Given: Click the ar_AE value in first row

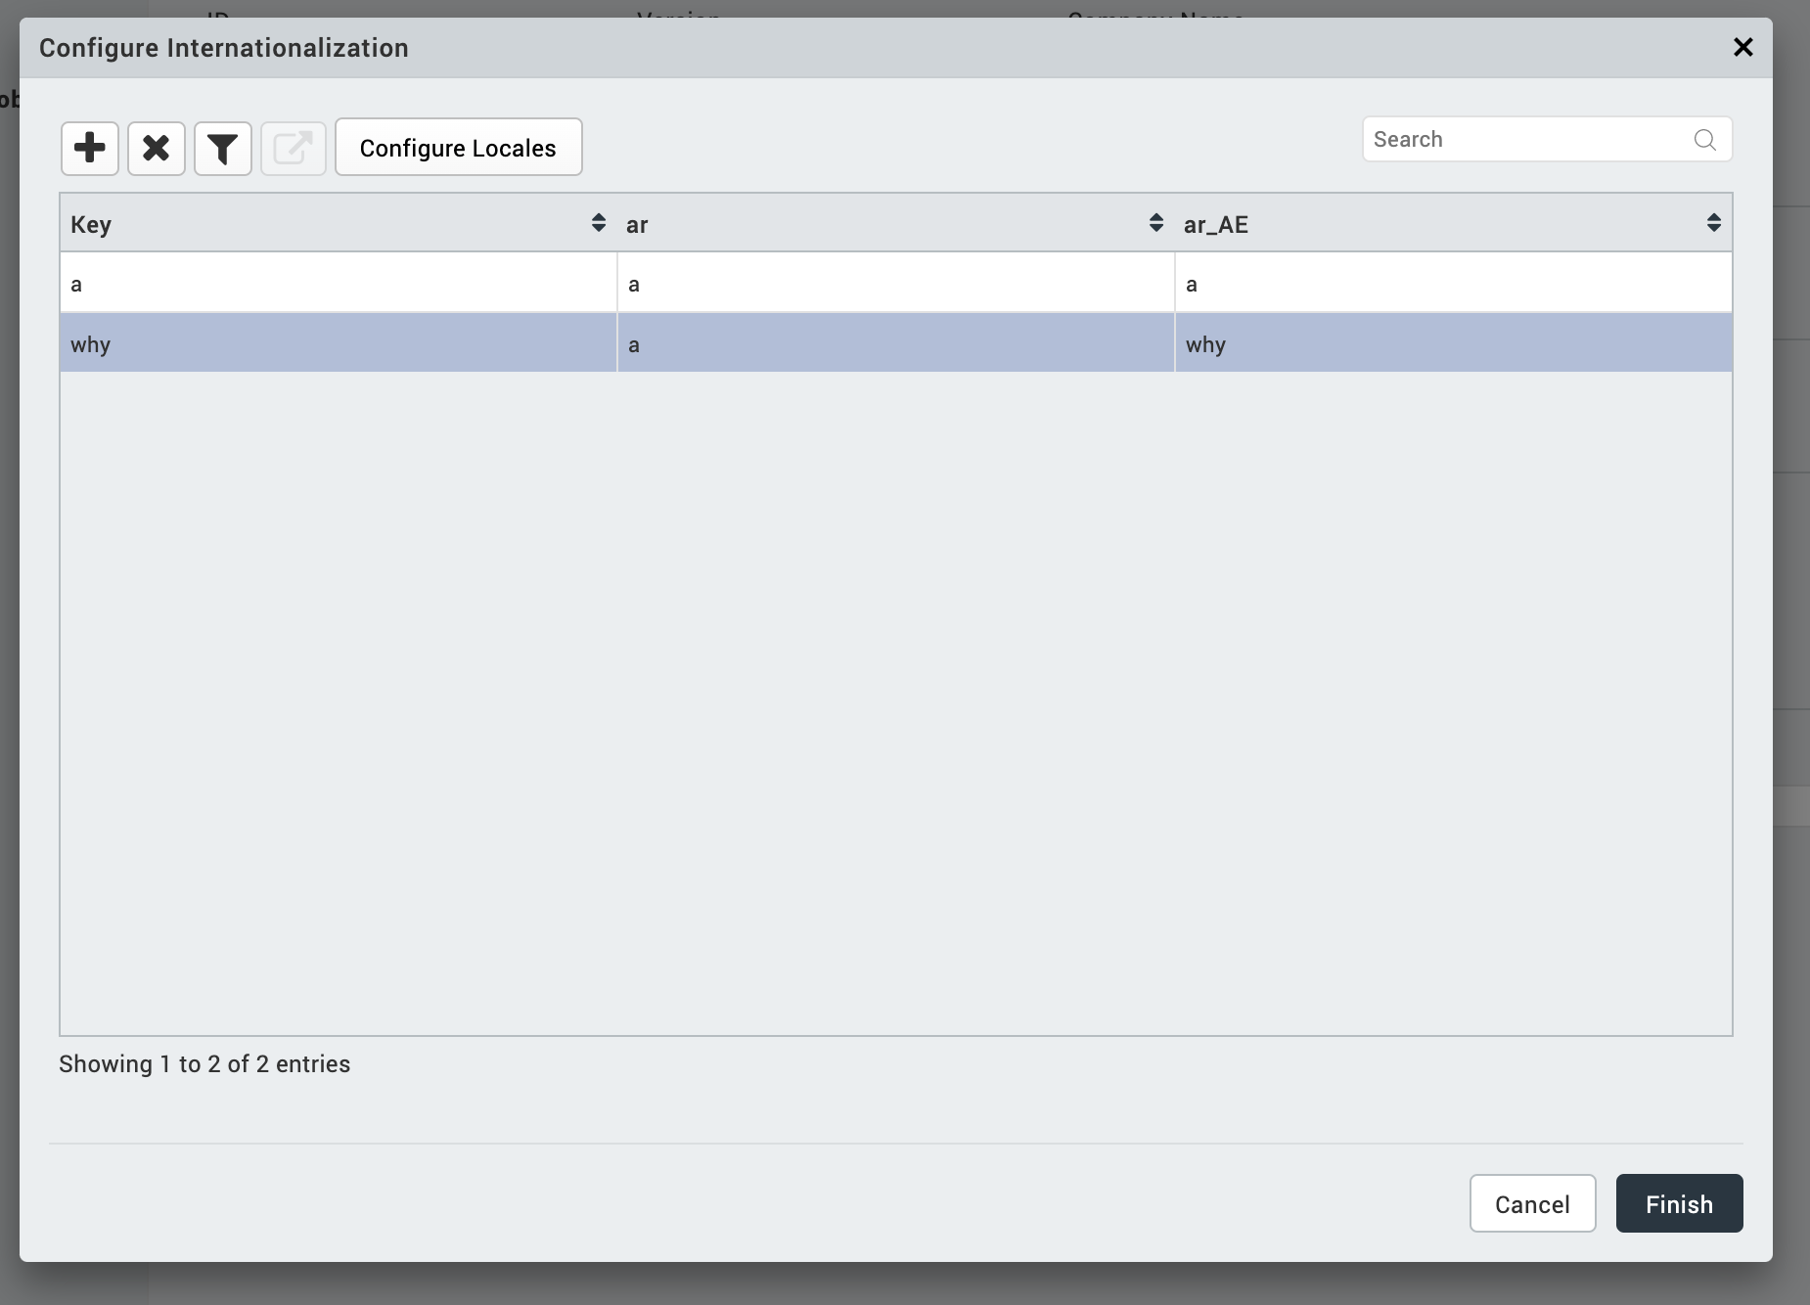Looking at the screenshot, I should coord(1453,284).
